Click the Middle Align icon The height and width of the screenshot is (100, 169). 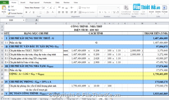(x=63, y=8)
